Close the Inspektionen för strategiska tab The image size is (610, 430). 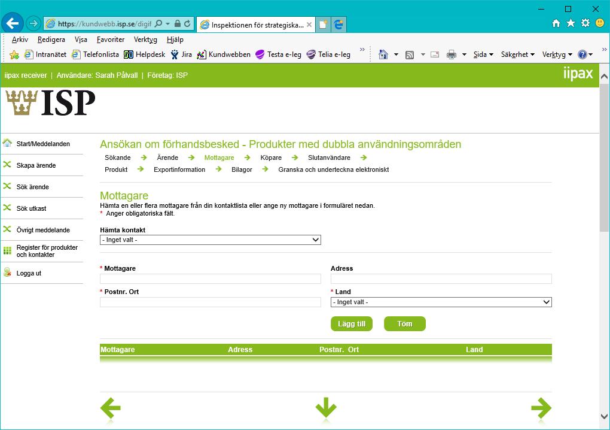click(309, 25)
